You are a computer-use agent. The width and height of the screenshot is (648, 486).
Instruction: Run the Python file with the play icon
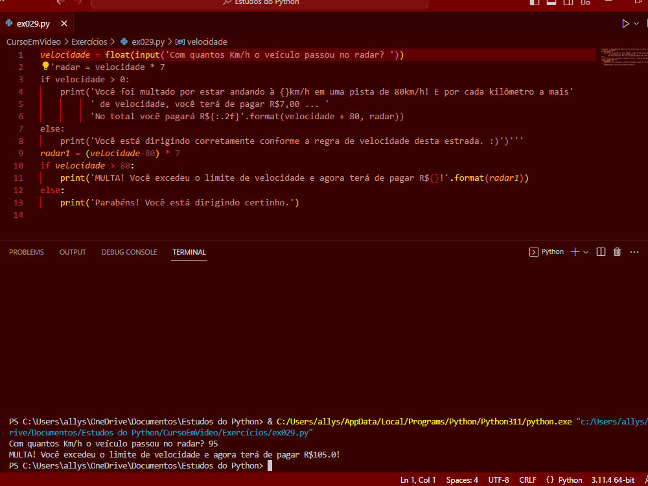[626, 23]
